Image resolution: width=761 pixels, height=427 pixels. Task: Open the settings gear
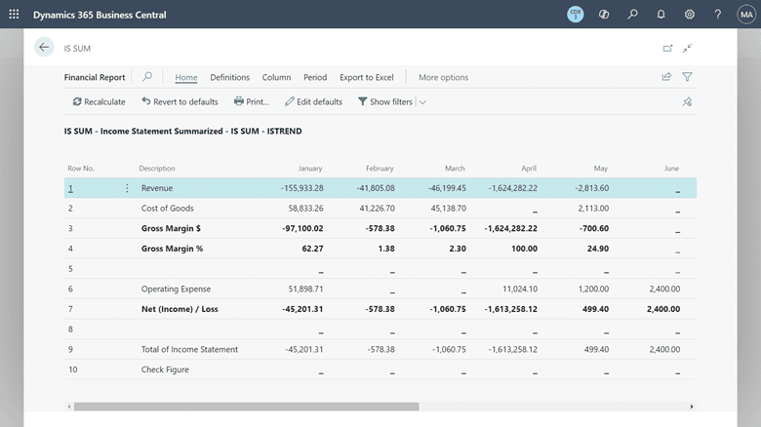point(689,15)
